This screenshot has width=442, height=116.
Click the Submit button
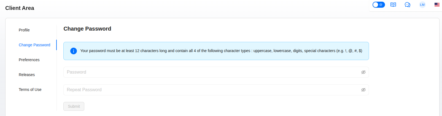pyautogui.click(x=74, y=106)
